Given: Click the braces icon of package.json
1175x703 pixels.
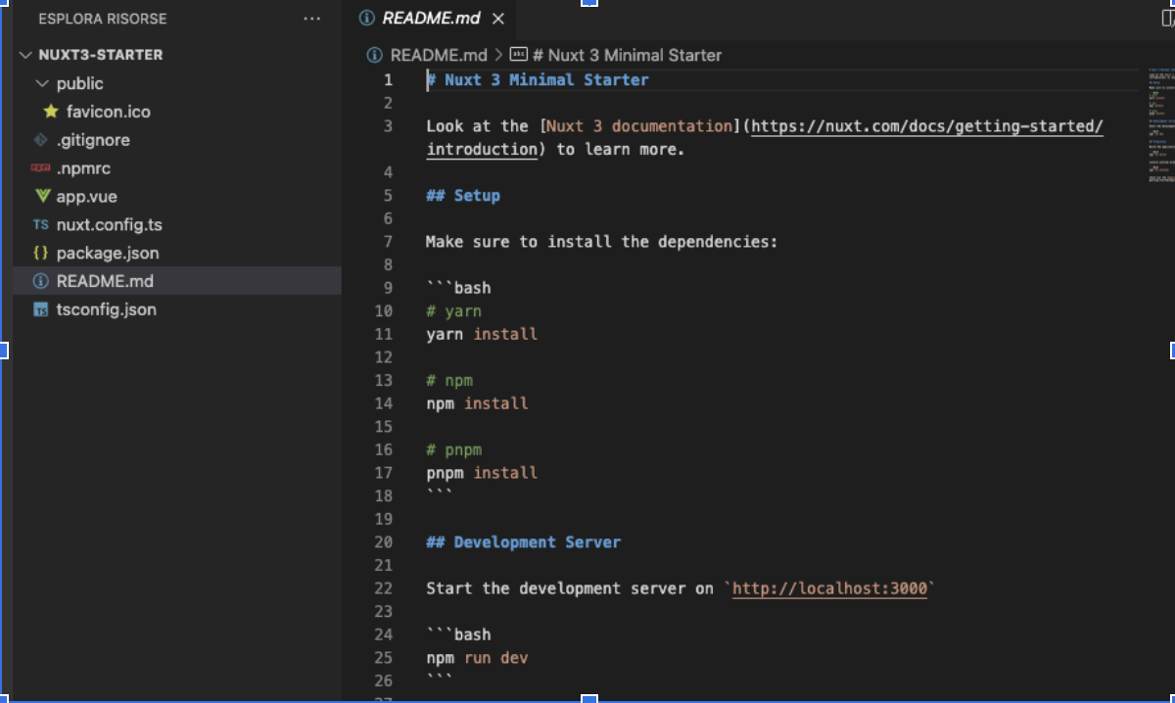Looking at the screenshot, I should tap(40, 253).
